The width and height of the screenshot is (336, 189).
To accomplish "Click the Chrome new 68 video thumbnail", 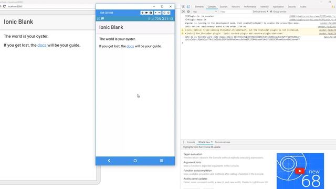I will click(300, 171).
